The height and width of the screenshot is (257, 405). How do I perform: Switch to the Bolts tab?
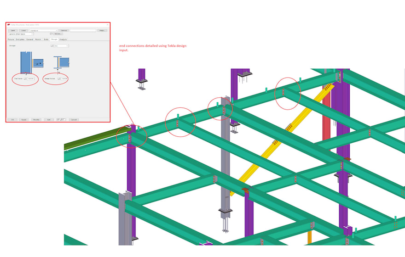coord(46,39)
